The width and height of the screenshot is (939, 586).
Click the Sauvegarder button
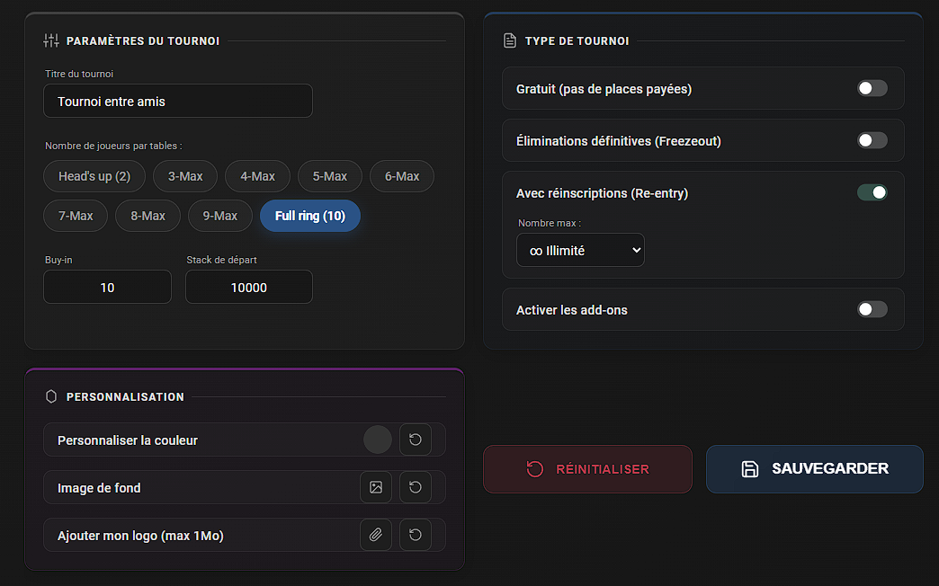(815, 469)
